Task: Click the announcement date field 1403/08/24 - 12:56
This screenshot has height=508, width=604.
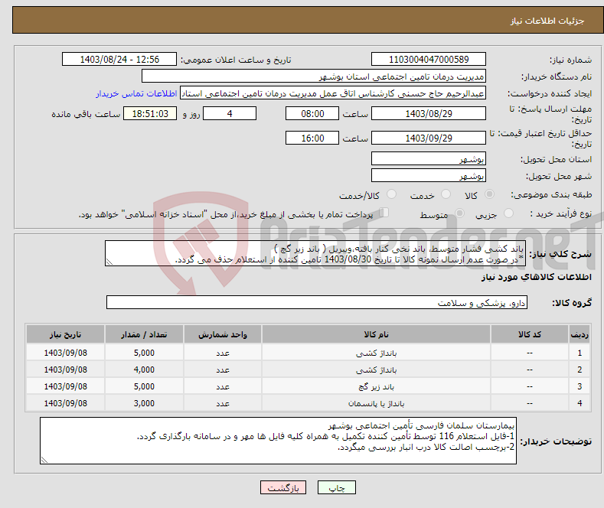Action: 119,59
